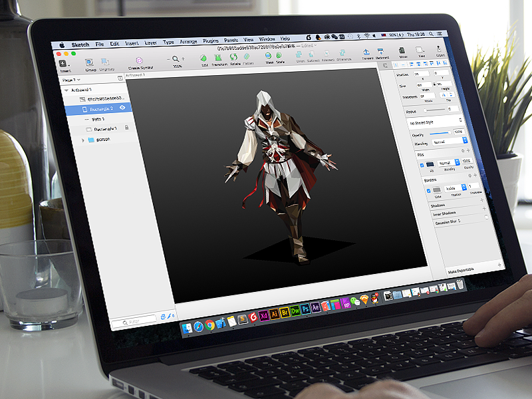The image size is (532, 399).
Task: Apply the Intersect boolean operation
Action: [x=327, y=53]
